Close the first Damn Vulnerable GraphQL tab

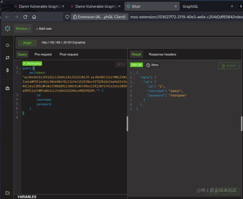point(63,6)
